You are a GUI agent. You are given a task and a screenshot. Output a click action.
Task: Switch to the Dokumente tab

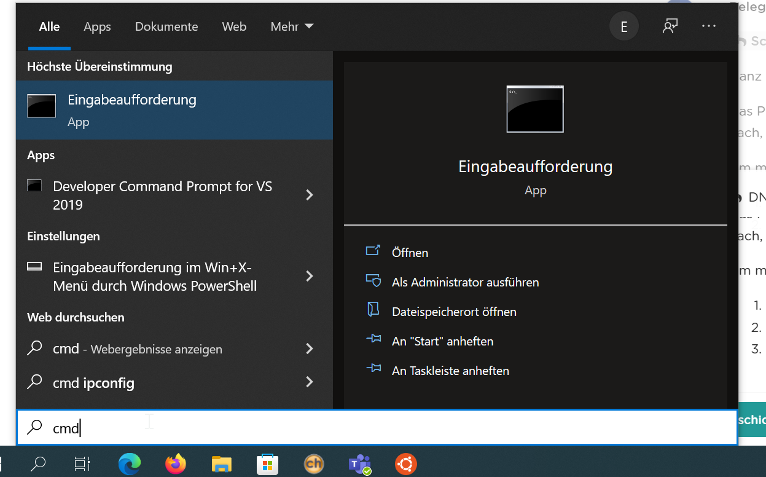tap(166, 26)
